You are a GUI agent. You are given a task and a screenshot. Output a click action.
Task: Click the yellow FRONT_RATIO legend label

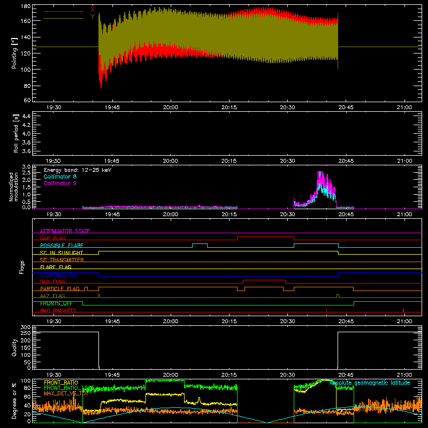(x=61, y=383)
